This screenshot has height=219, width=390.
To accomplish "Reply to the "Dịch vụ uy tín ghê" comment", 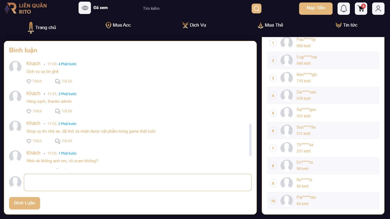I will (64, 81).
